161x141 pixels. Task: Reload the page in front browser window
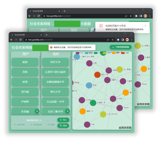pyautogui.click(x=20, y=40)
